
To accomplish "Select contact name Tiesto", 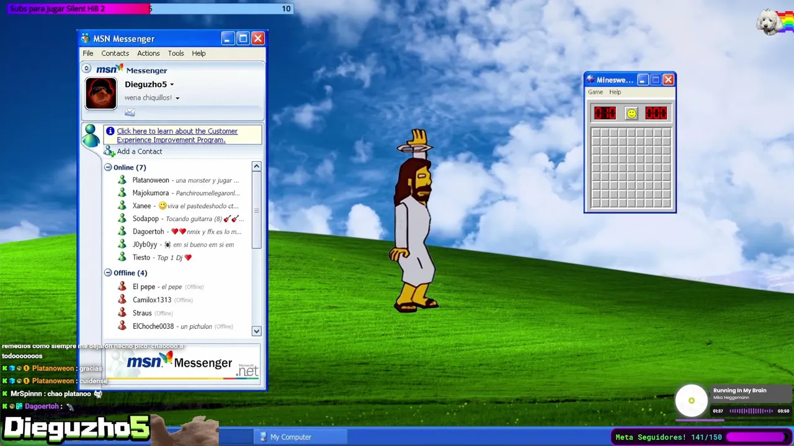I will 141,258.
